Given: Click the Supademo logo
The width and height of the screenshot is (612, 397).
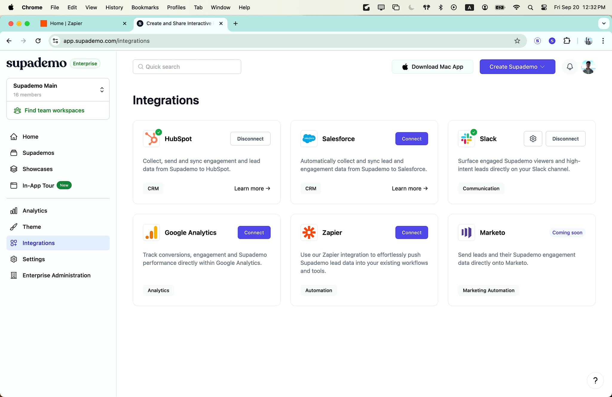Looking at the screenshot, I should point(36,63).
